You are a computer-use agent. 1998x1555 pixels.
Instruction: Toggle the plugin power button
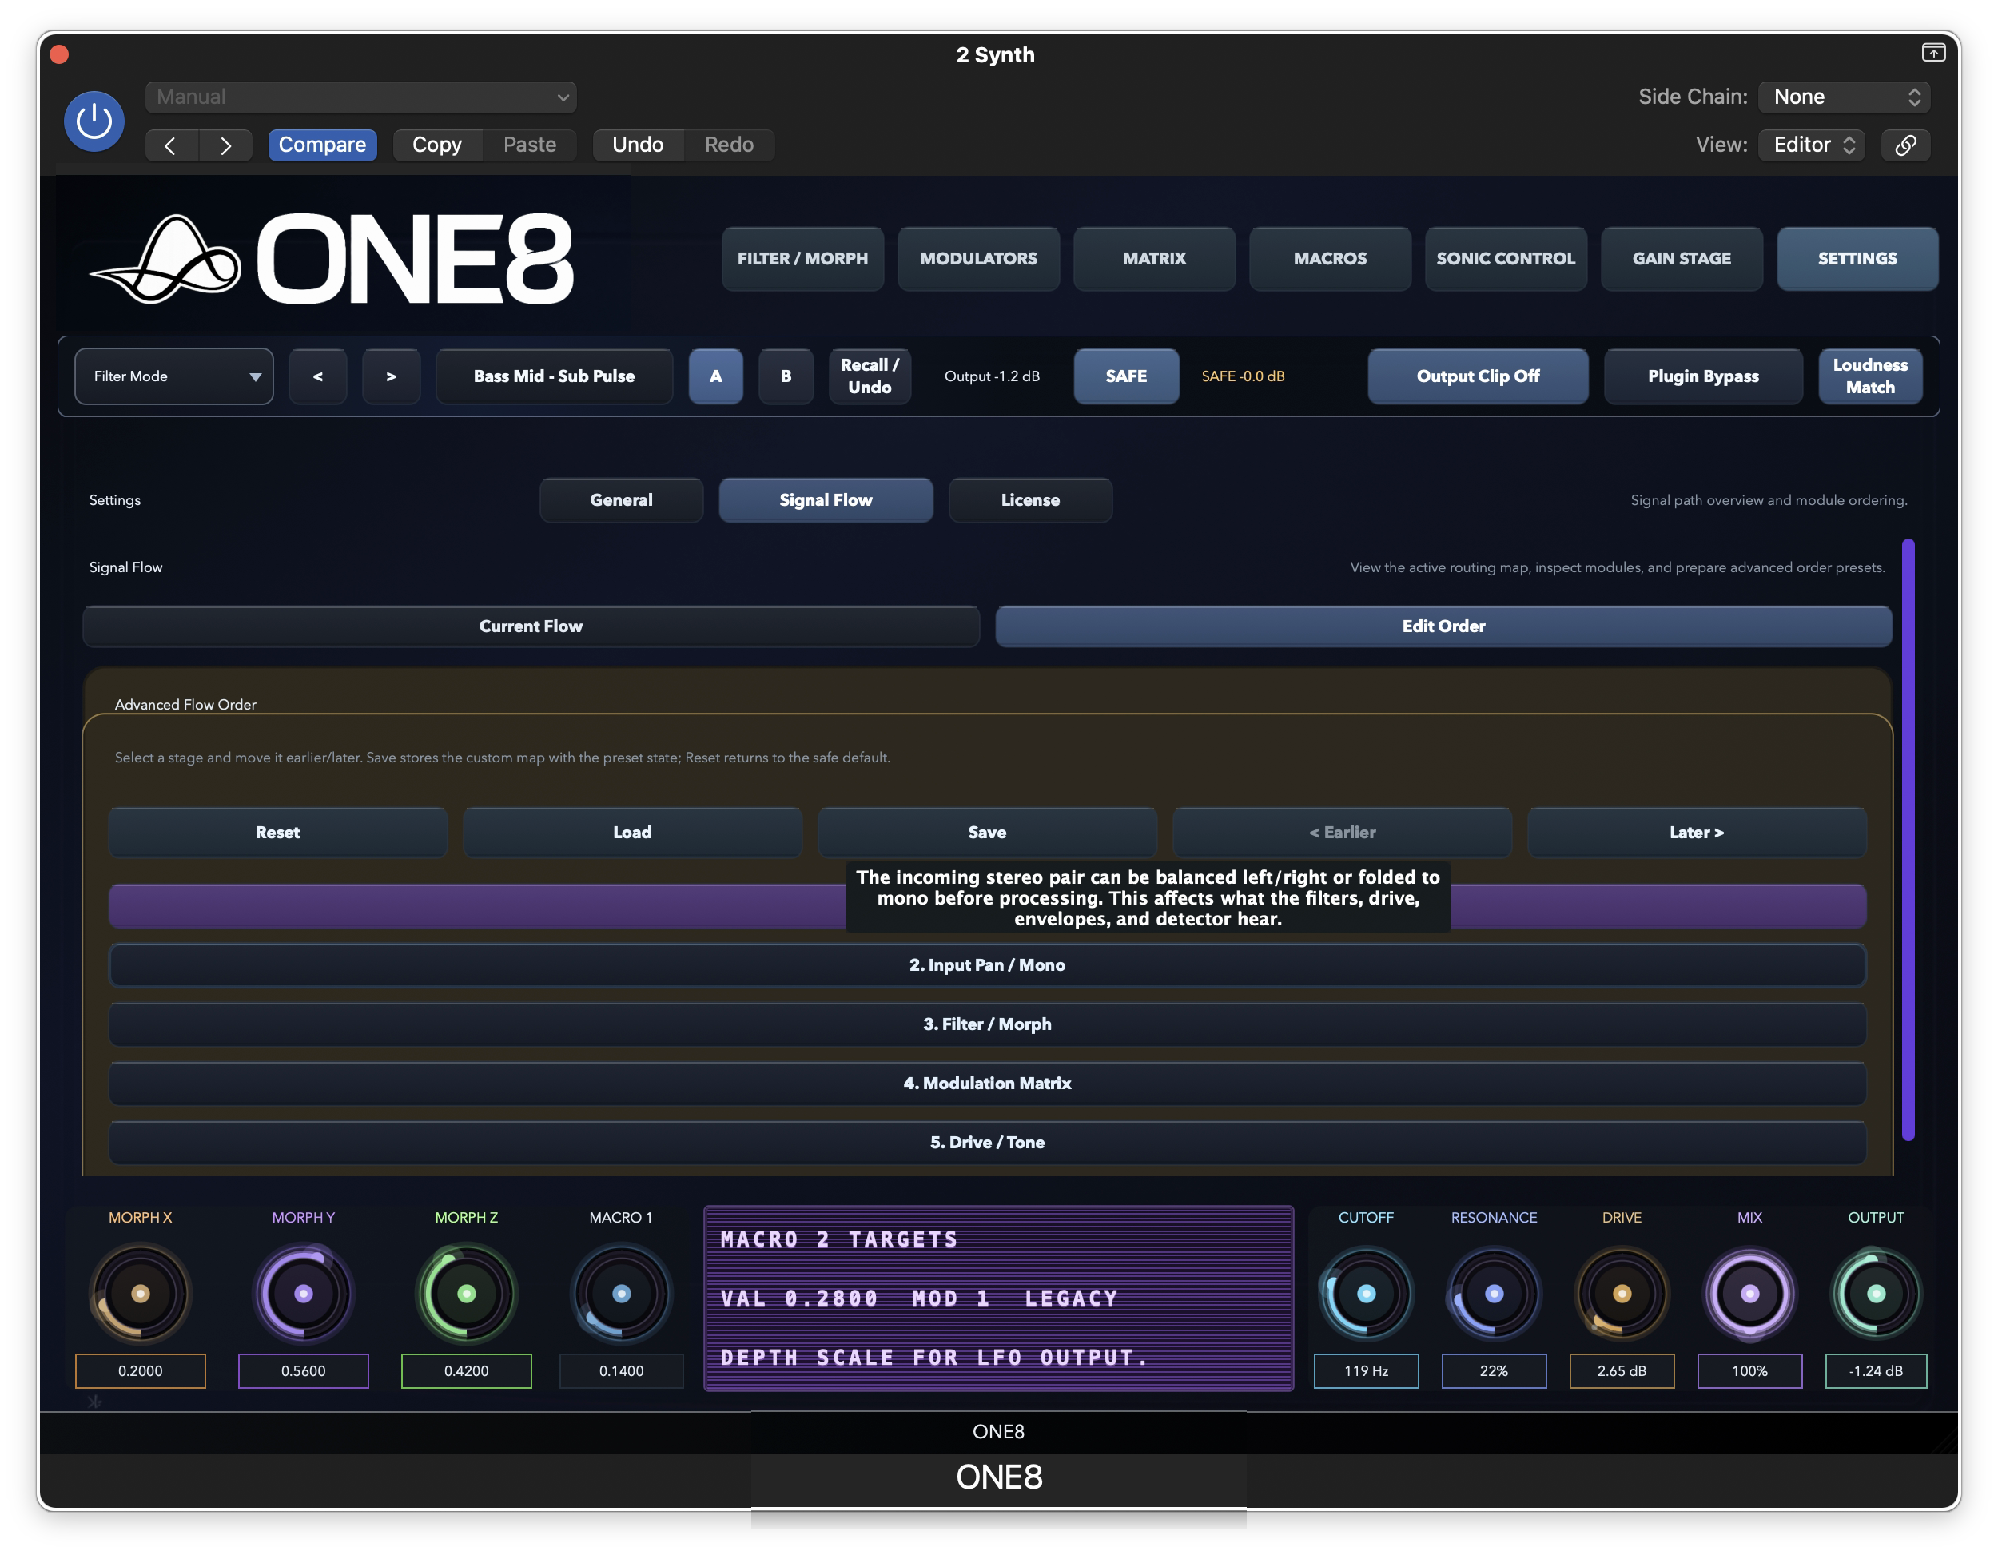[x=94, y=121]
